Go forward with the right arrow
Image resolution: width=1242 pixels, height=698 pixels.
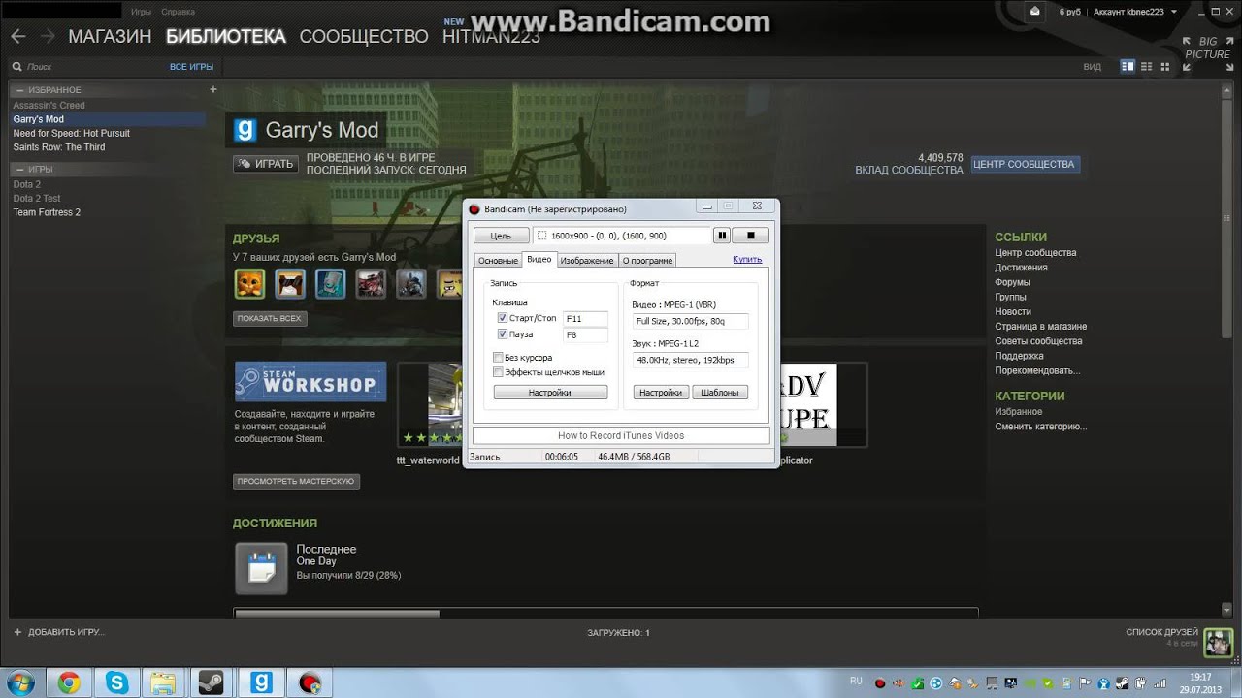coord(47,37)
